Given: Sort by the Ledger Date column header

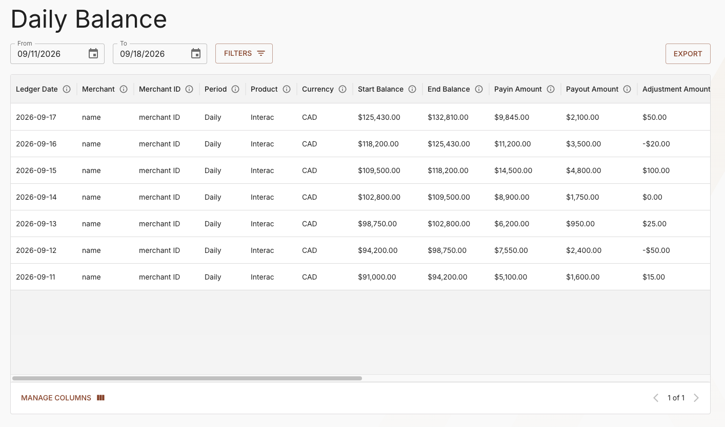Looking at the screenshot, I should [37, 89].
